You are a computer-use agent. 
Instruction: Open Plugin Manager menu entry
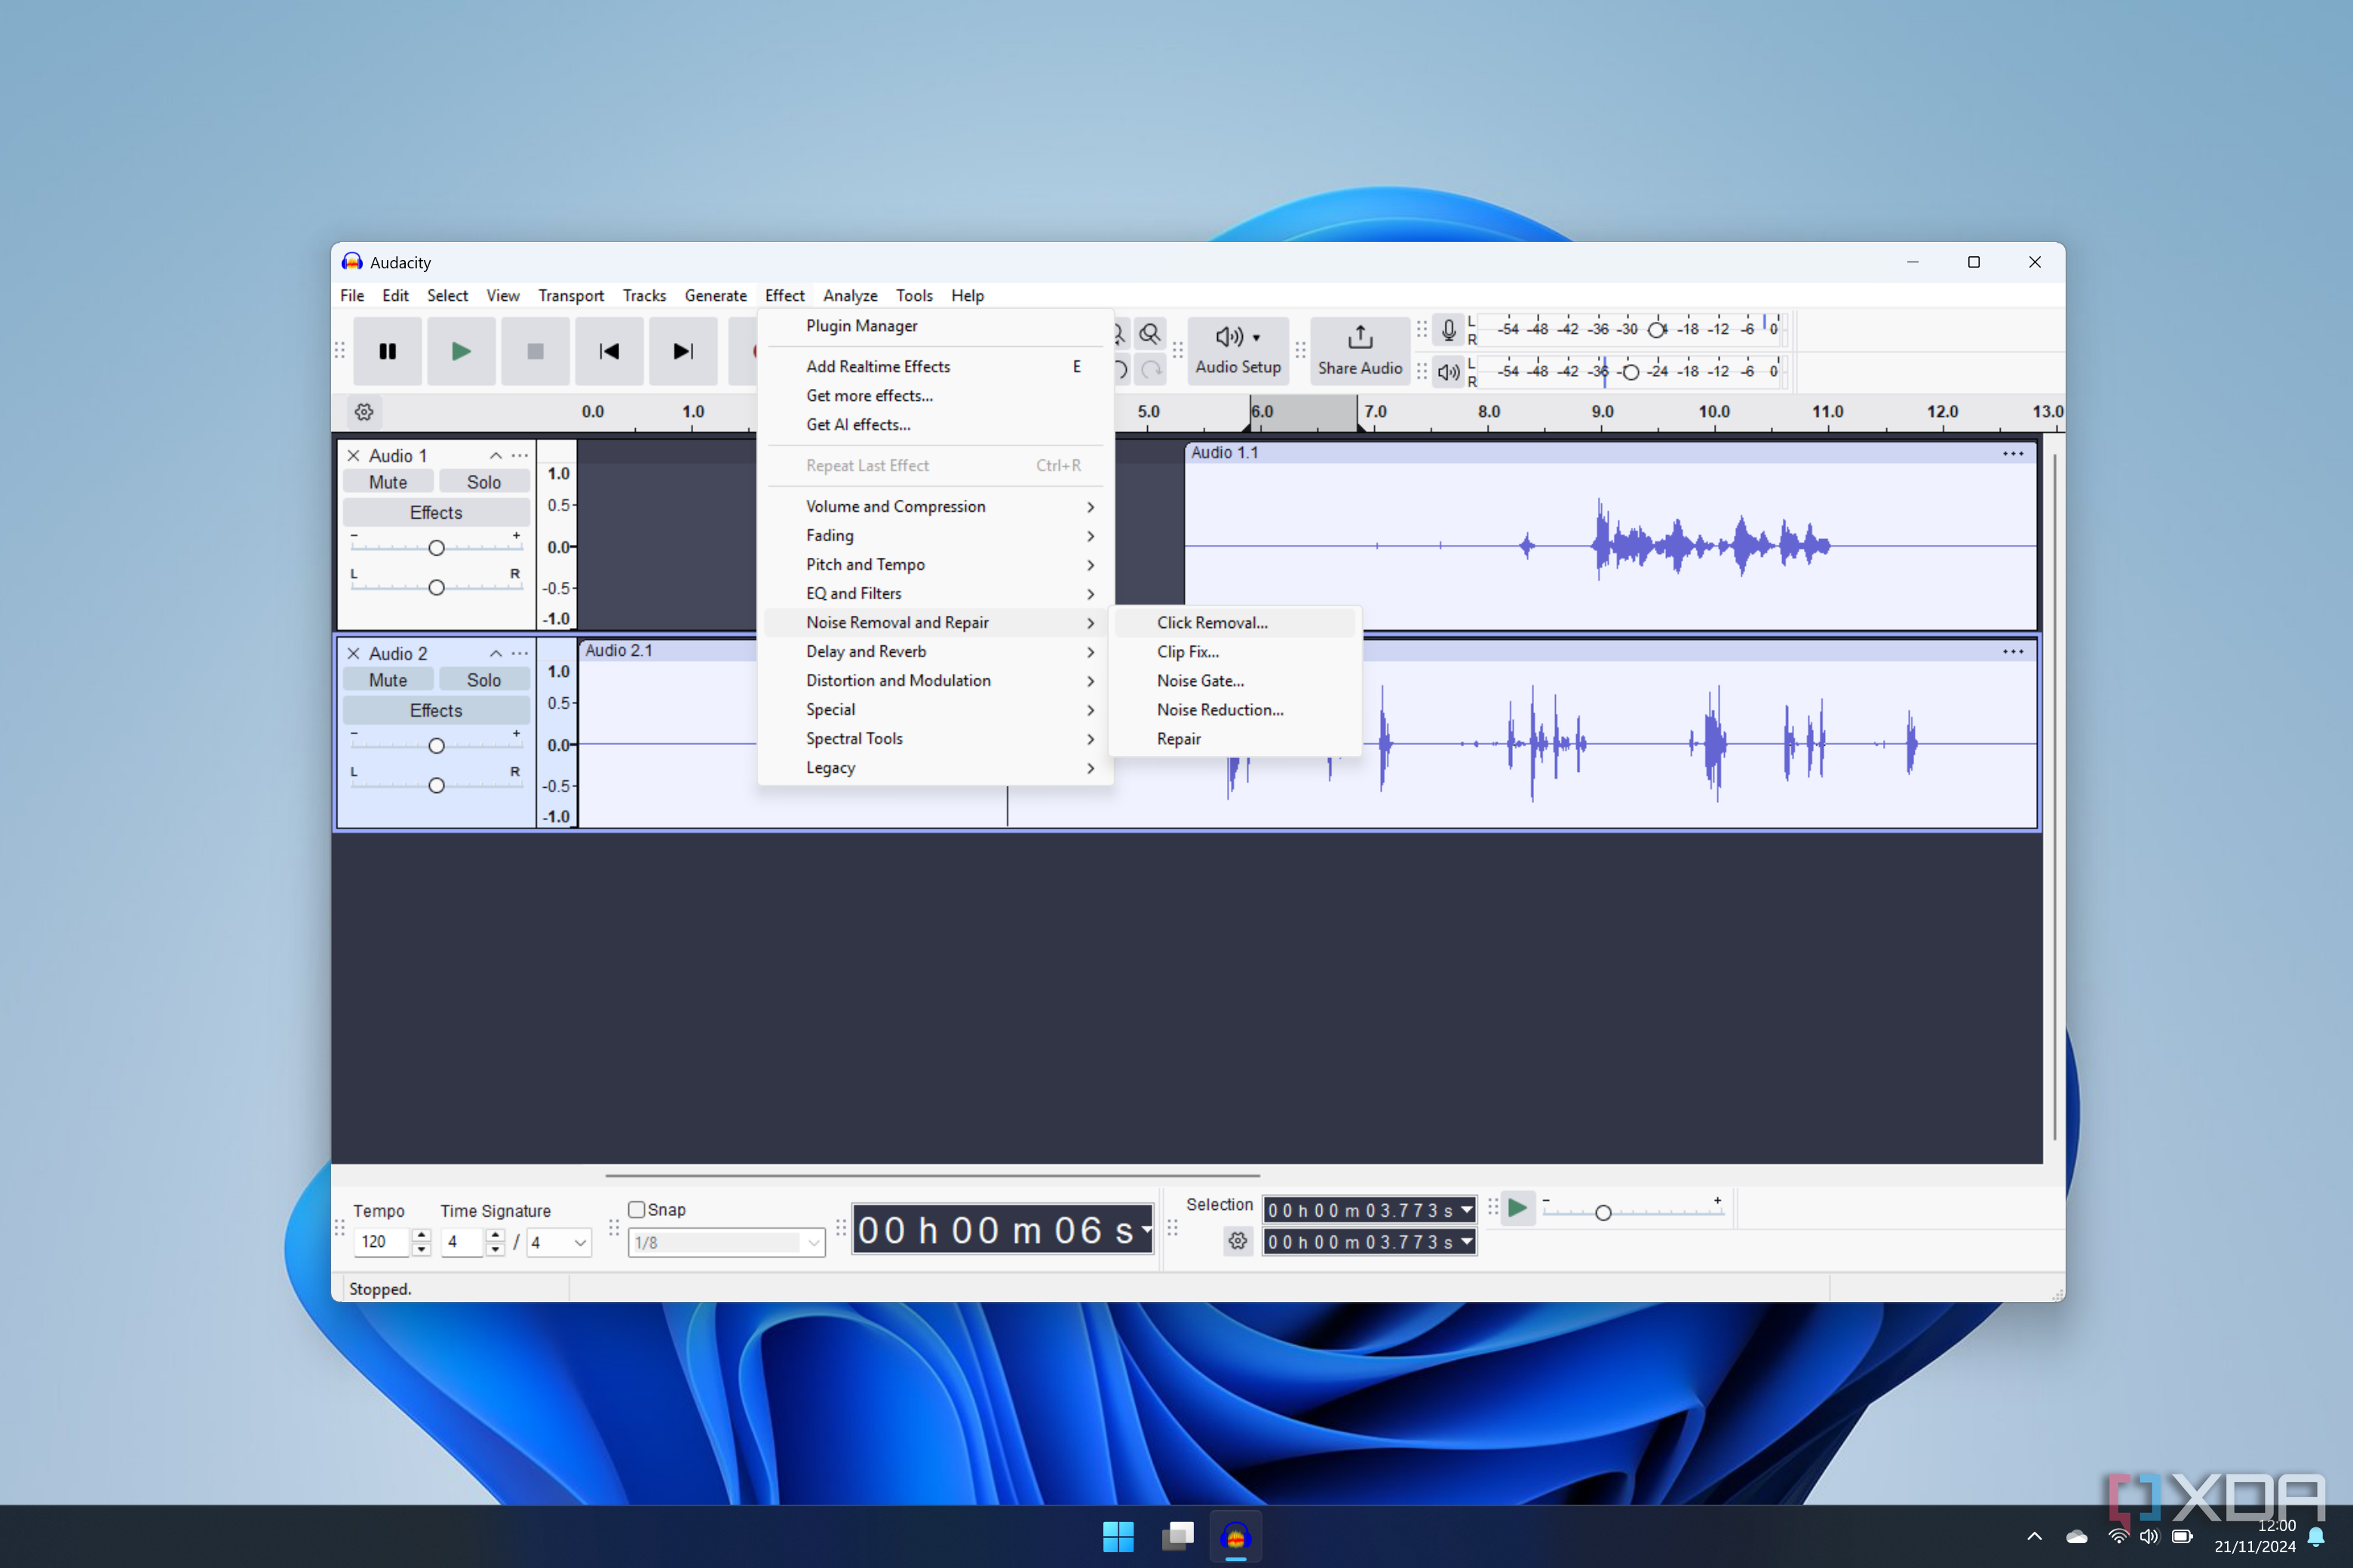(x=935, y=326)
